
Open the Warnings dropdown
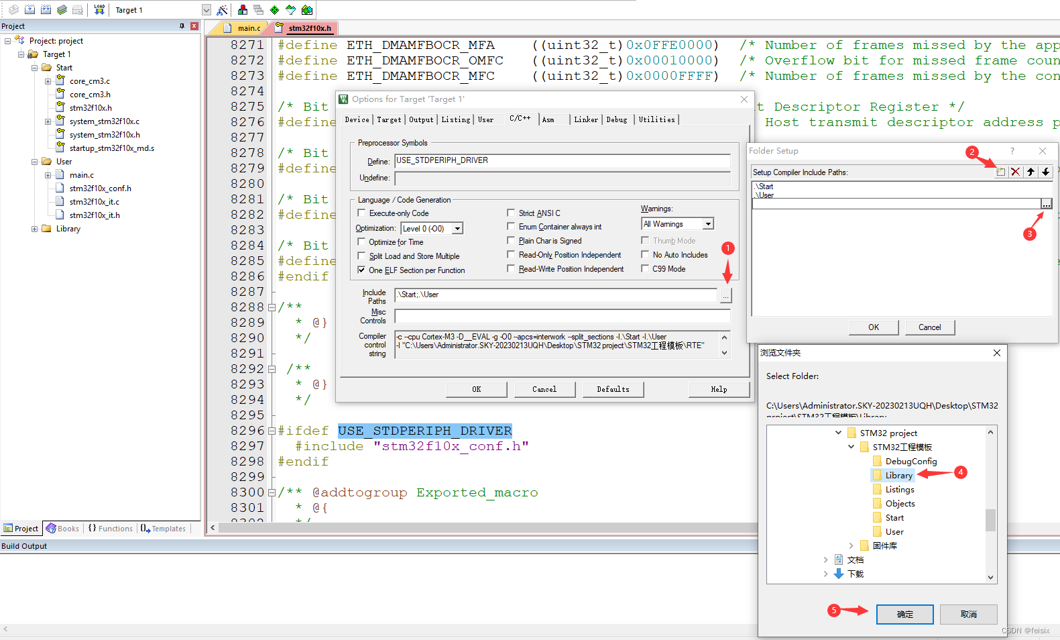point(708,224)
